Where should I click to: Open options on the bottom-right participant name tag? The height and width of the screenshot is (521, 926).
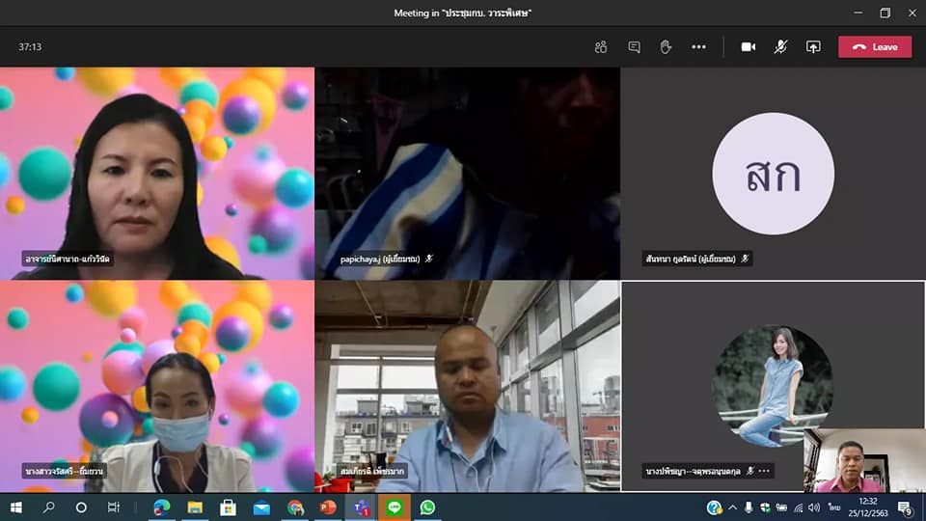pos(765,471)
